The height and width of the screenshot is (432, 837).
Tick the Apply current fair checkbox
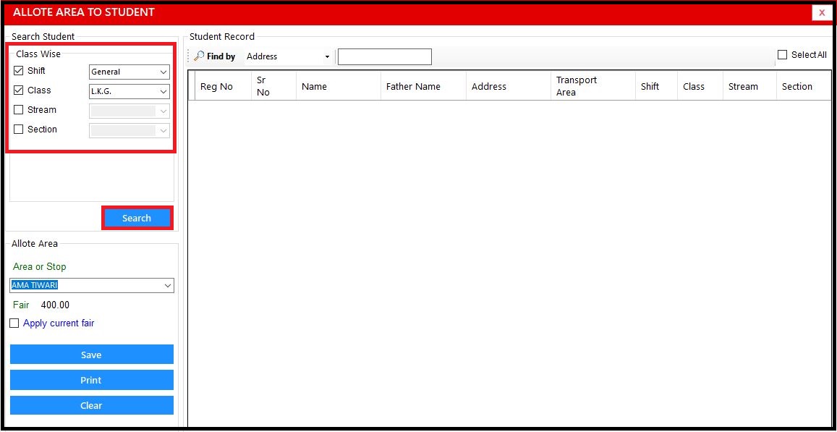tap(14, 323)
